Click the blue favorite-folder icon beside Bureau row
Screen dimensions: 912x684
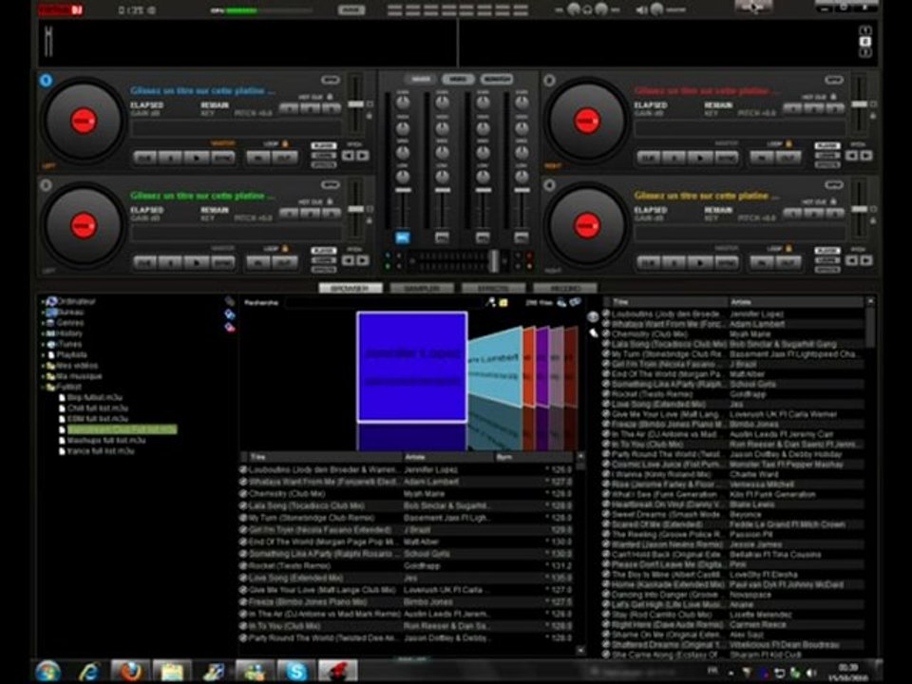point(230,314)
